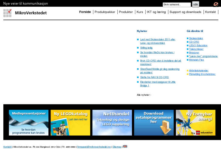221x166 pixels.
Task: Open the Talesynteser quick link
Action: tap(196, 49)
